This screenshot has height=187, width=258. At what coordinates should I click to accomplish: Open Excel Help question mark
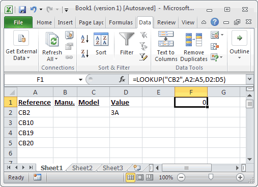coord(215,22)
